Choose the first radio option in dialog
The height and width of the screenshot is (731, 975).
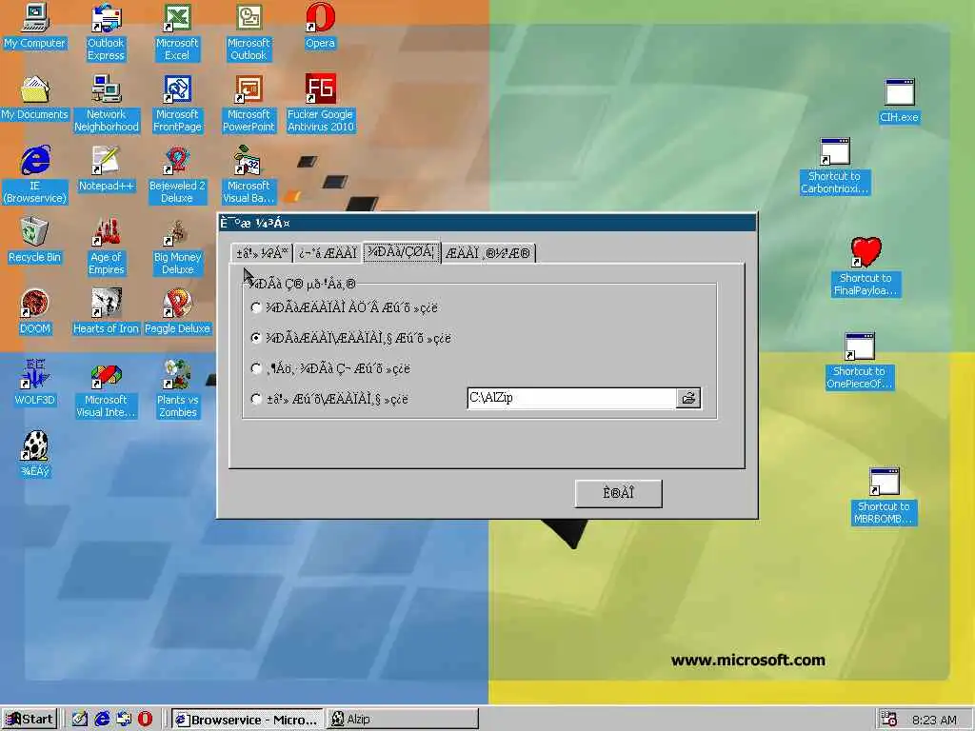coord(256,307)
